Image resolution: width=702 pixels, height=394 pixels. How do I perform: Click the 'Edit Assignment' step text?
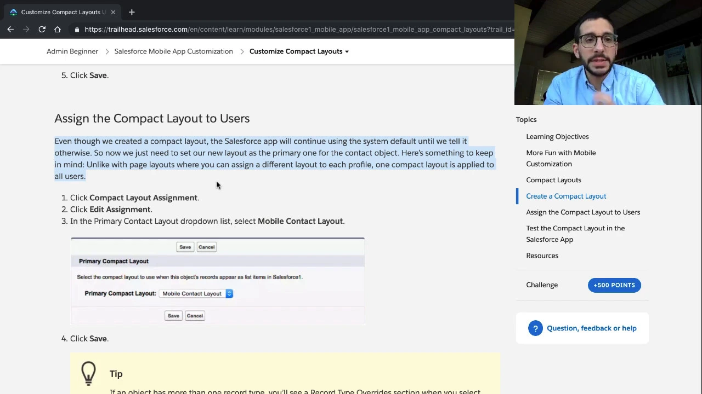[120, 210]
